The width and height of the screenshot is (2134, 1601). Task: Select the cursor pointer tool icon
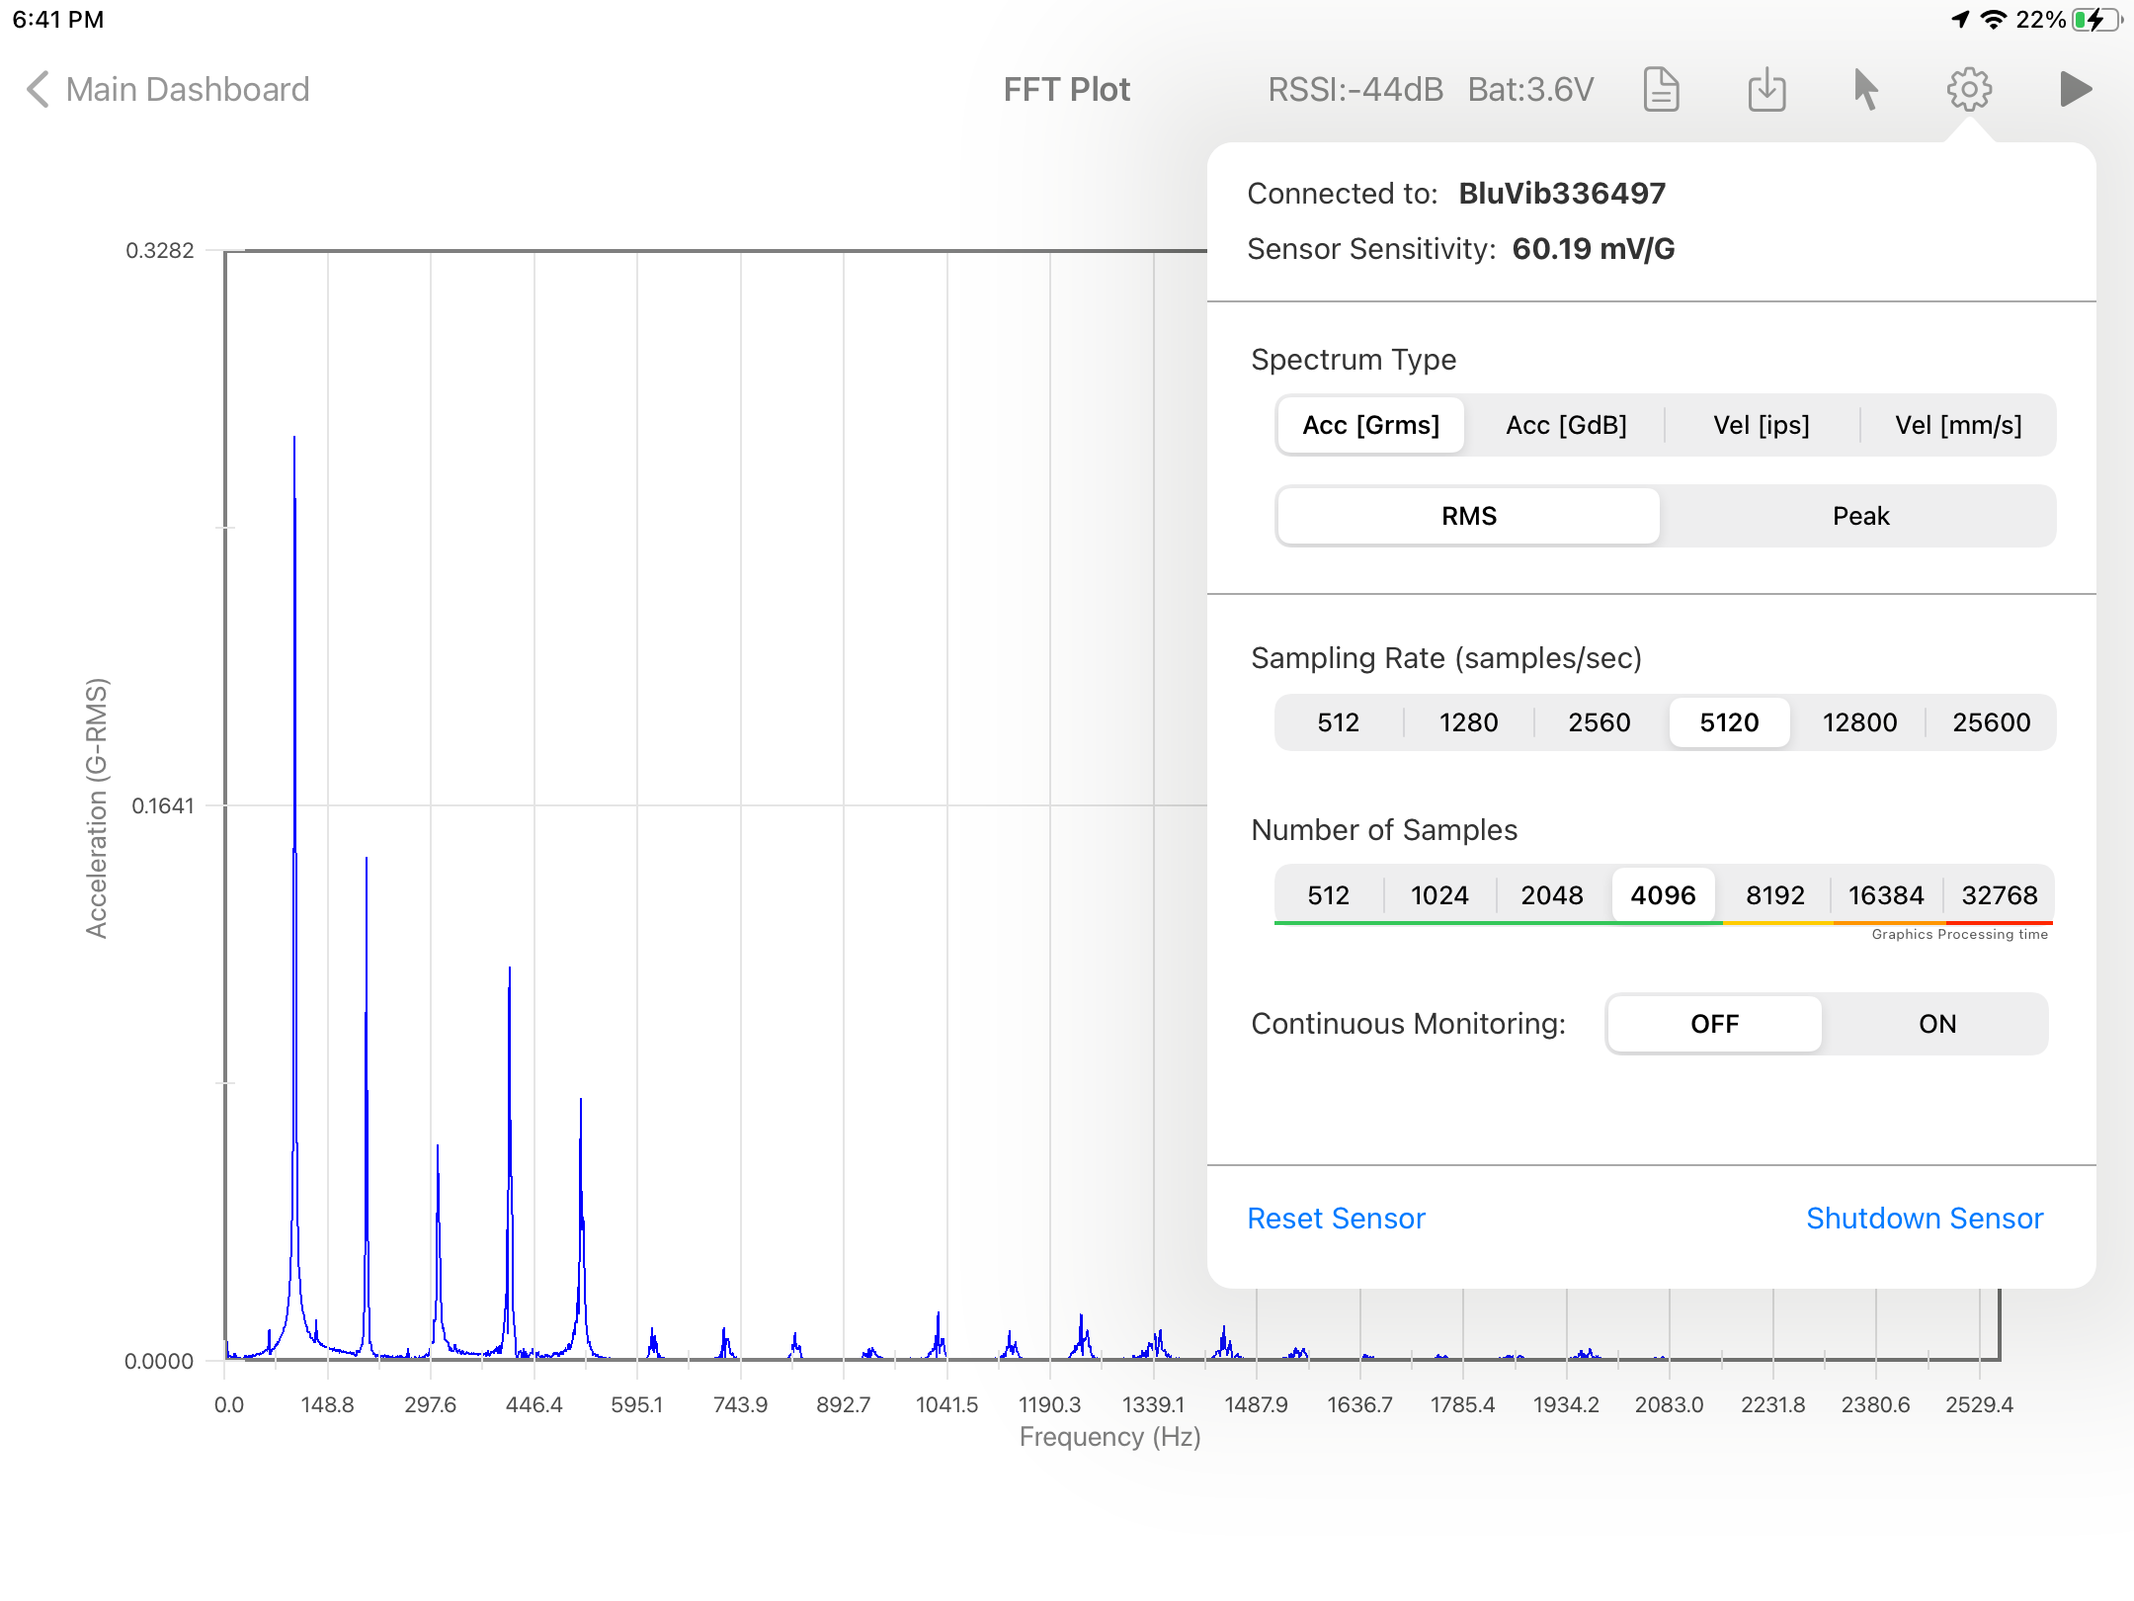pos(1865,90)
